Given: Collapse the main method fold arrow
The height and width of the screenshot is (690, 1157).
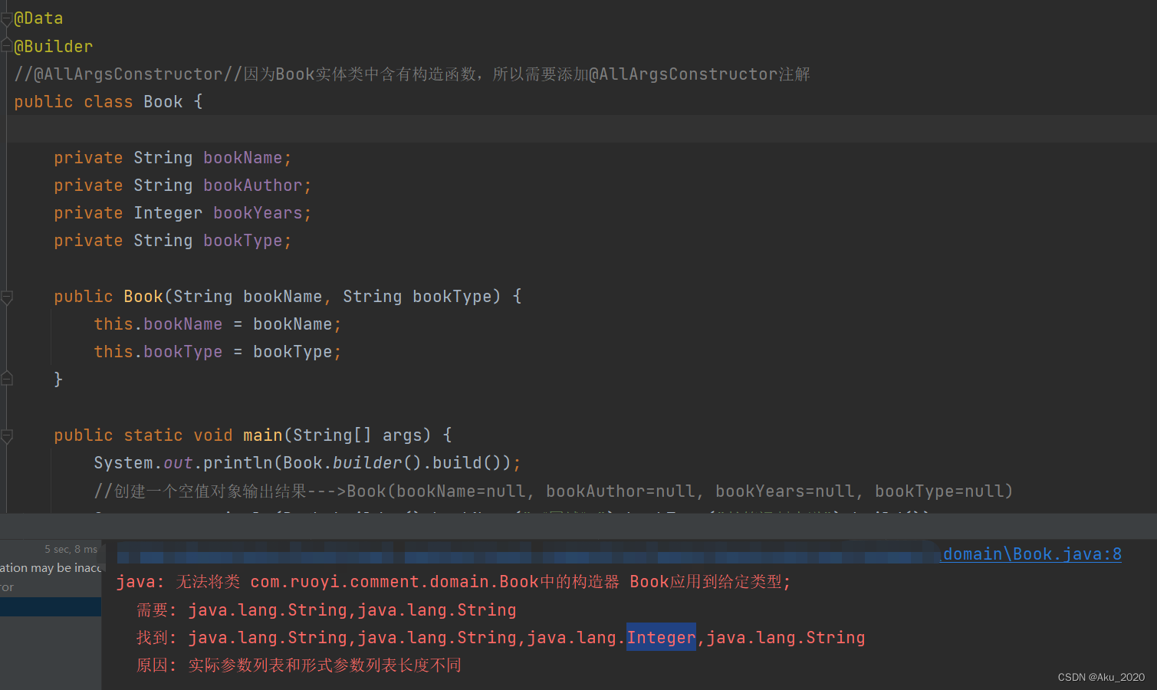Looking at the screenshot, I should (6, 435).
